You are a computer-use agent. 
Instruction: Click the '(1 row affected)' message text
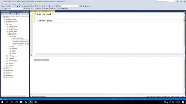pyautogui.click(x=42, y=60)
